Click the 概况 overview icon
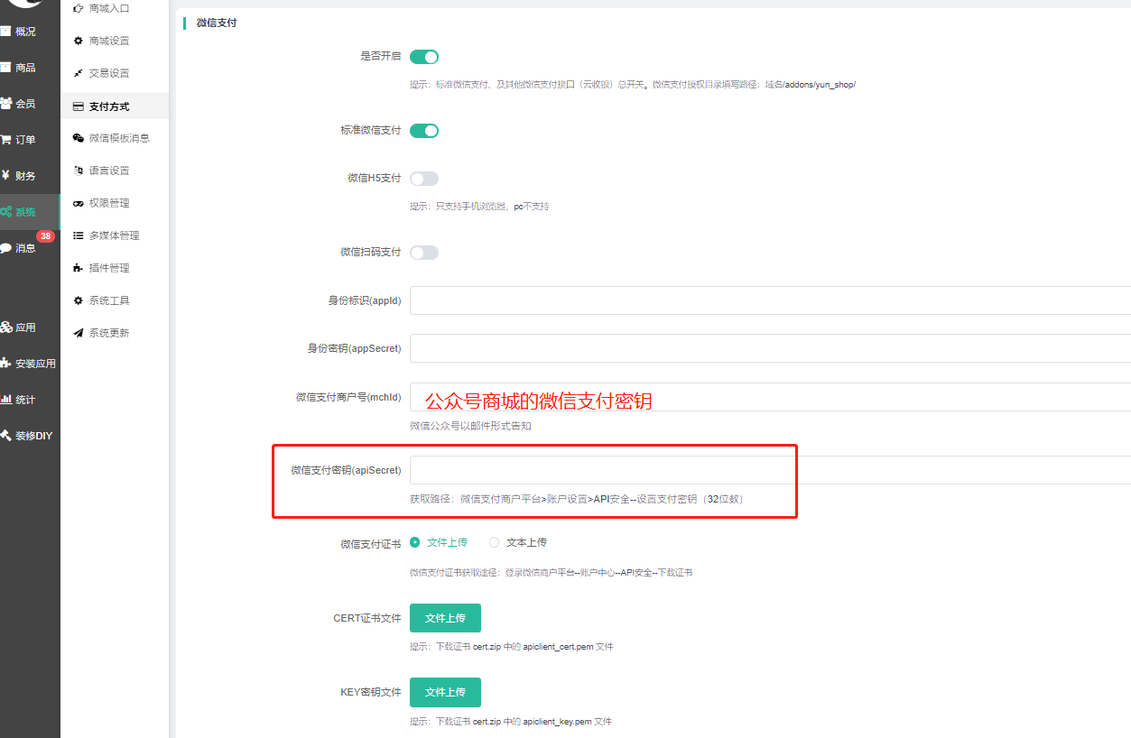The width and height of the screenshot is (1131, 738). (x=5, y=32)
